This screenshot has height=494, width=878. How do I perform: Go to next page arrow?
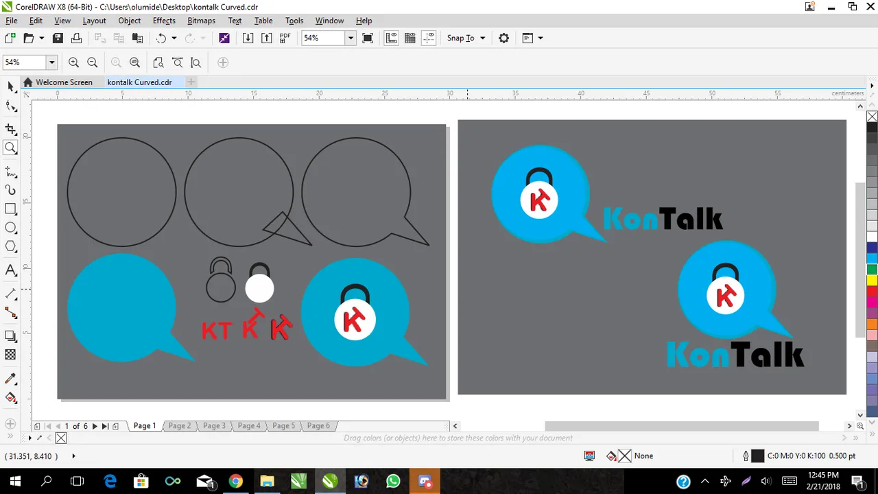(95, 426)
